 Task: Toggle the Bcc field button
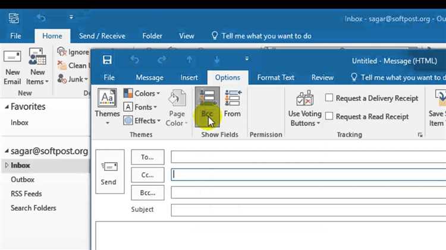pos(207,107)
